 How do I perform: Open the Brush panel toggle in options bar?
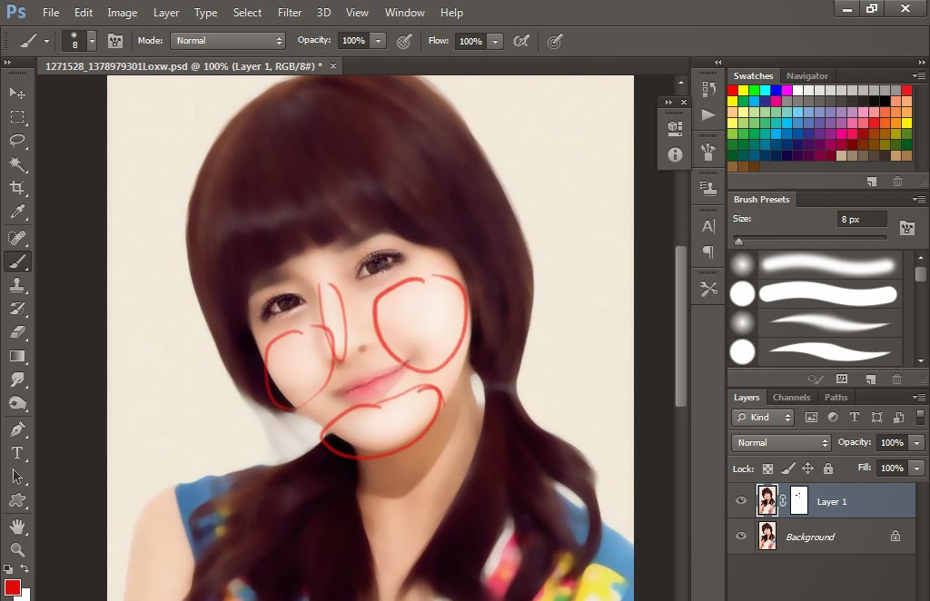pyautogui.click(x=115, y=41)
